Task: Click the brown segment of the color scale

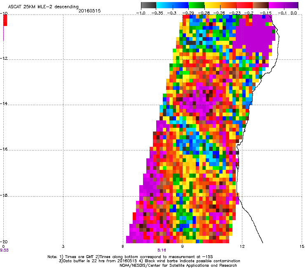Action: tap(260, 5)
